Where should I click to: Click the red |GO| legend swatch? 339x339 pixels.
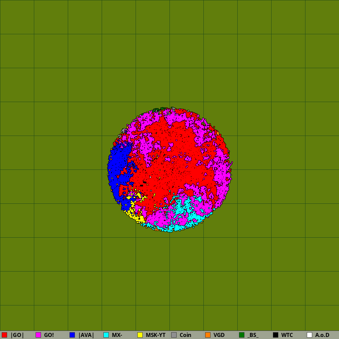click(x=4, y=335)
